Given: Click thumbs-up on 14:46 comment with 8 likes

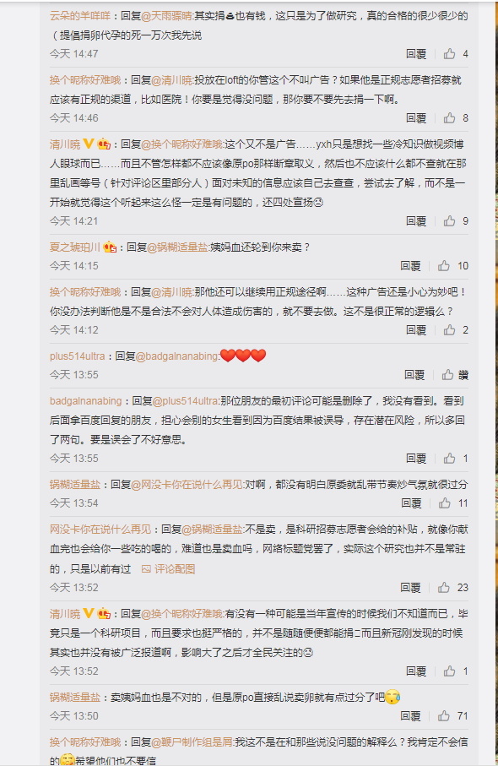Looking at the screenshot, I should point(449,117).
